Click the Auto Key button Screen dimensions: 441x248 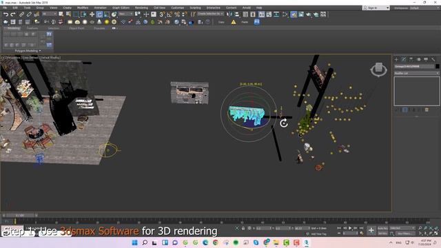[x=382, y=228]
